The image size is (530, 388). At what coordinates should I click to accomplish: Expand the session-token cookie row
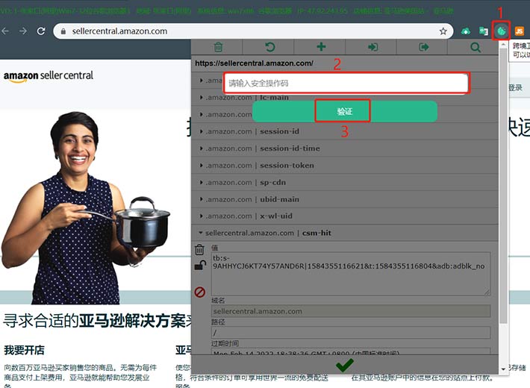pyautogui.click(x=345, y=165)
